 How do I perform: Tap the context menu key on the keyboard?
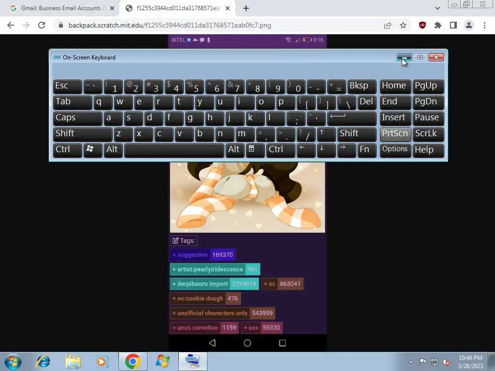[x=255, y=150]
